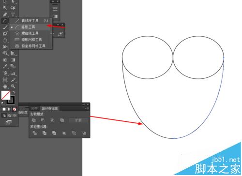Select the Symbol Sprayer tool

pos(5,73)
